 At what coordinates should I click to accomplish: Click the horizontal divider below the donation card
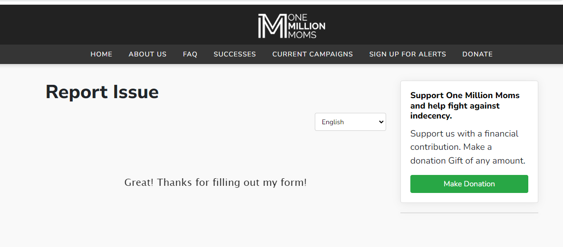point(469,213)
